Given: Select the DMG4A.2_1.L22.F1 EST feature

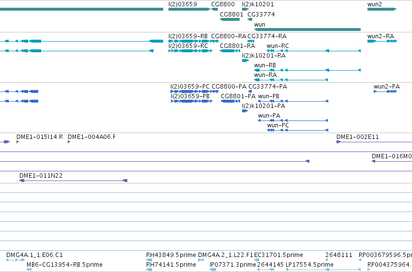Looking at the screenshot, I should coord(201,260).
